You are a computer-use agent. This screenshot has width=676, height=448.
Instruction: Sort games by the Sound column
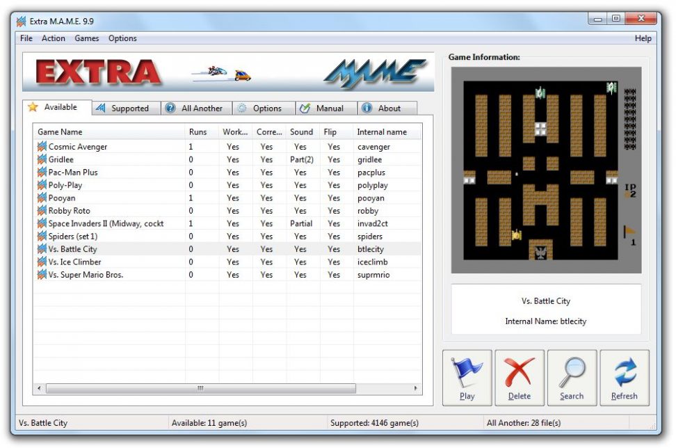pos(301,131)
